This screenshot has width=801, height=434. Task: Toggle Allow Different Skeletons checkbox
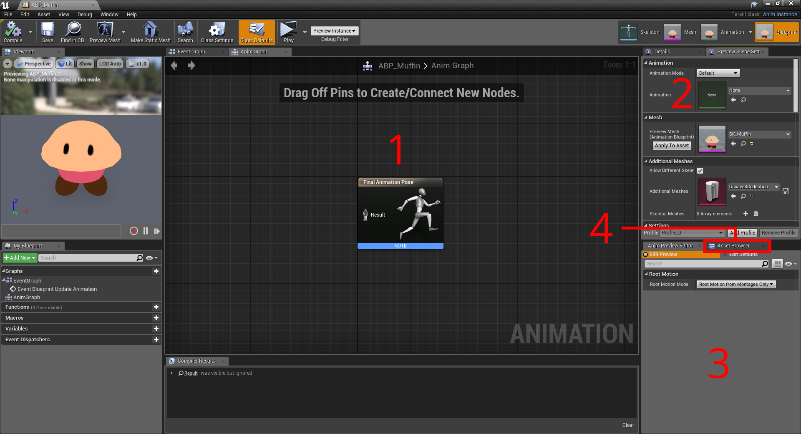click(700, 171)
